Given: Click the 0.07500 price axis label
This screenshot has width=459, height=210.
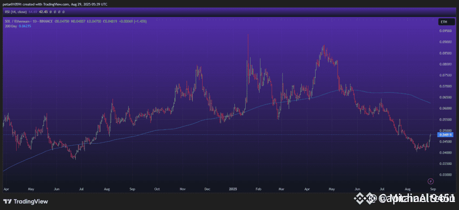Looking at the screenshot, I should click(446, 75).
